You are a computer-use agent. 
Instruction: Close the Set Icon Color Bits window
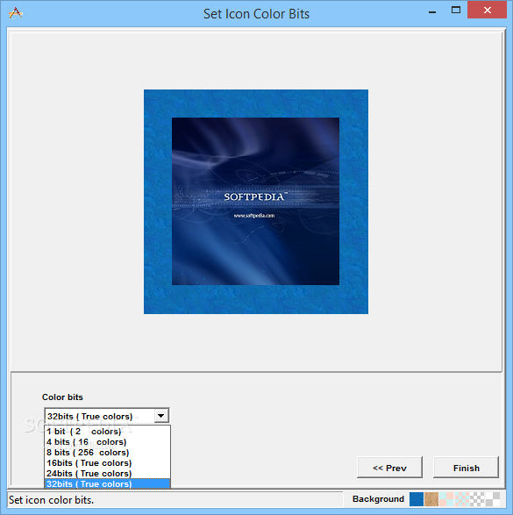pyautogui.click(x=488, y=11)
